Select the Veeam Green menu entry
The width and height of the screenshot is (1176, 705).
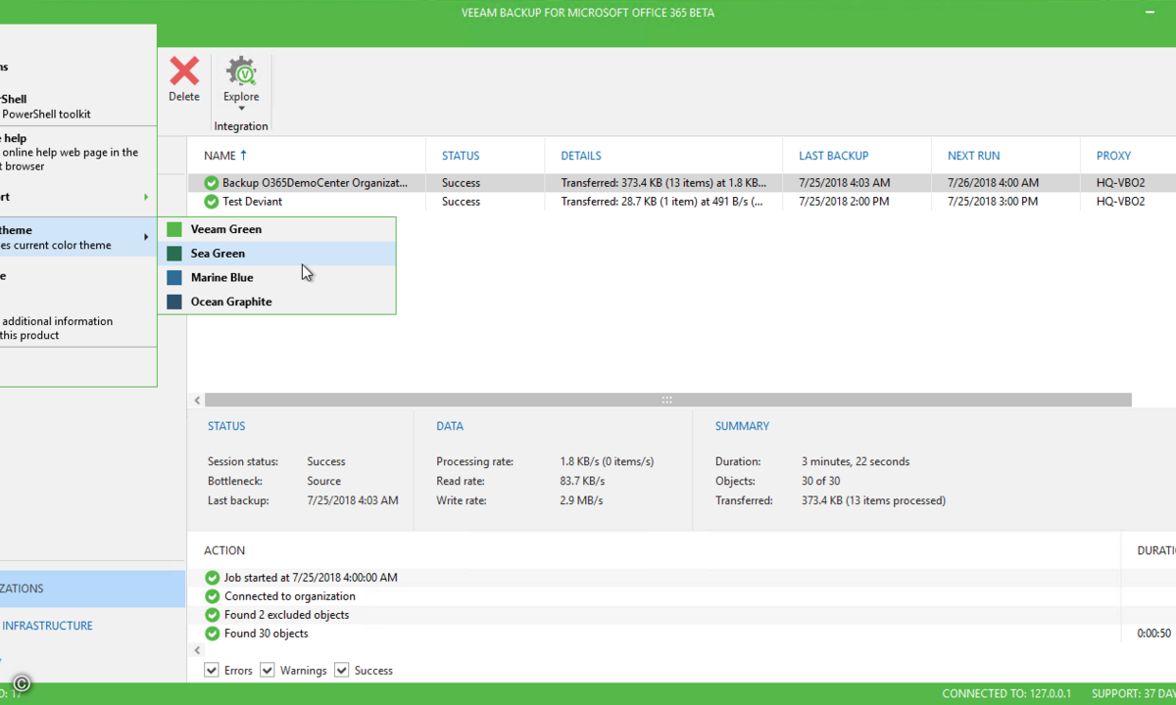(x=277, y=229)
